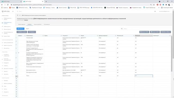Screen dimensions: 174x98
Task: Open the Формат column menu icon
Action: point(97,36)
